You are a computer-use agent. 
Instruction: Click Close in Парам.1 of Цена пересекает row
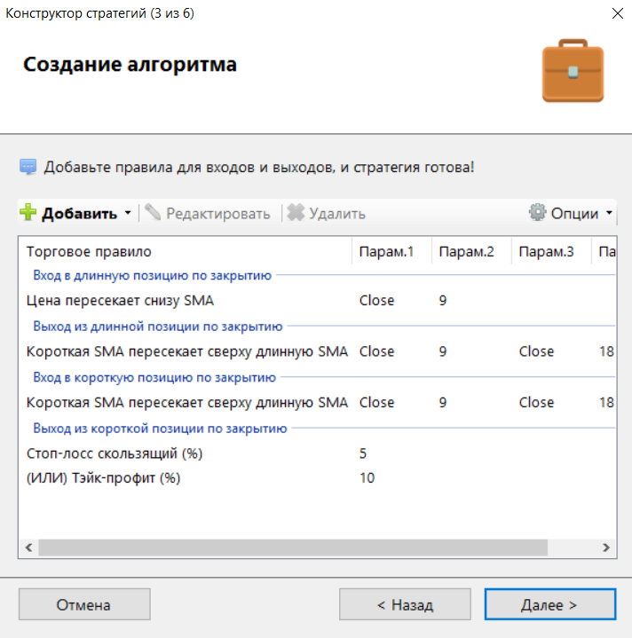(377, 300)
